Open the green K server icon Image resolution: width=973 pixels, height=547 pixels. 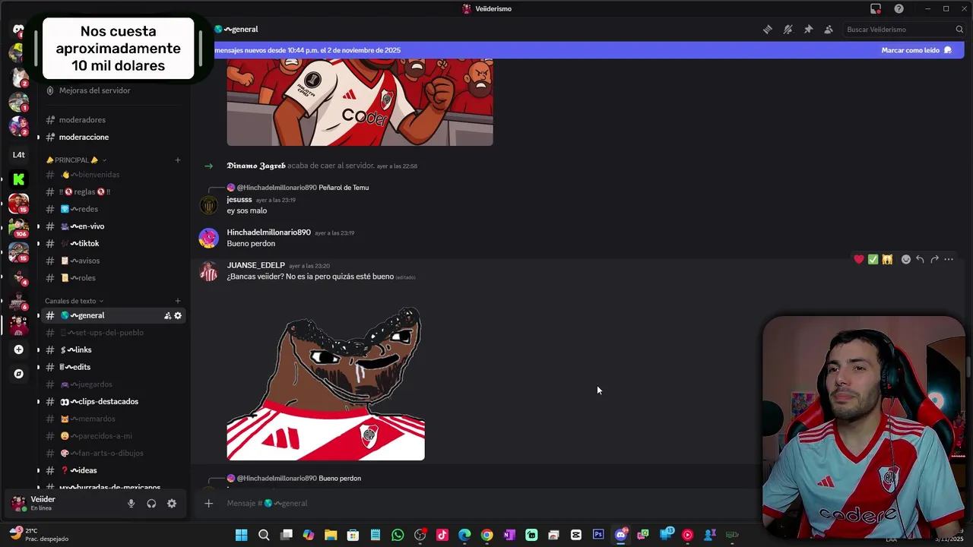pos(18,179)
